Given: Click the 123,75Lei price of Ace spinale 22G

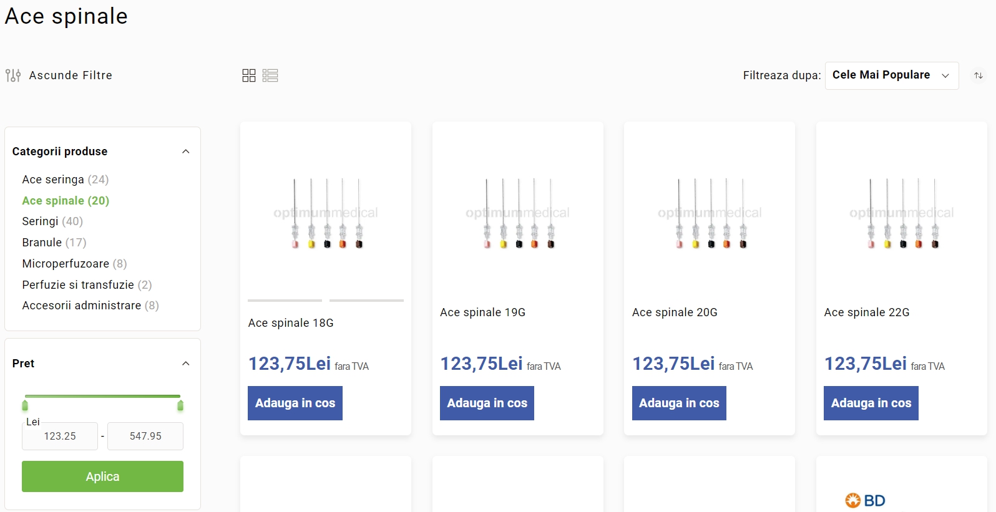Looking at the screenshot, I should 866,364.
